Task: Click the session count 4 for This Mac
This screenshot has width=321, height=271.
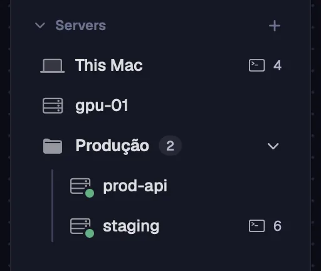Action: (x=277, y=65)
